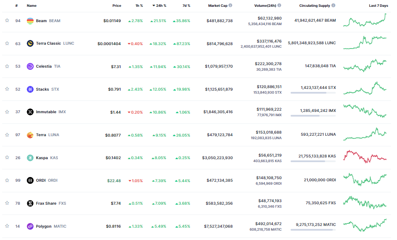Star Beam to add to watchlist
397x240 pixels.
(x=7, y=20)
